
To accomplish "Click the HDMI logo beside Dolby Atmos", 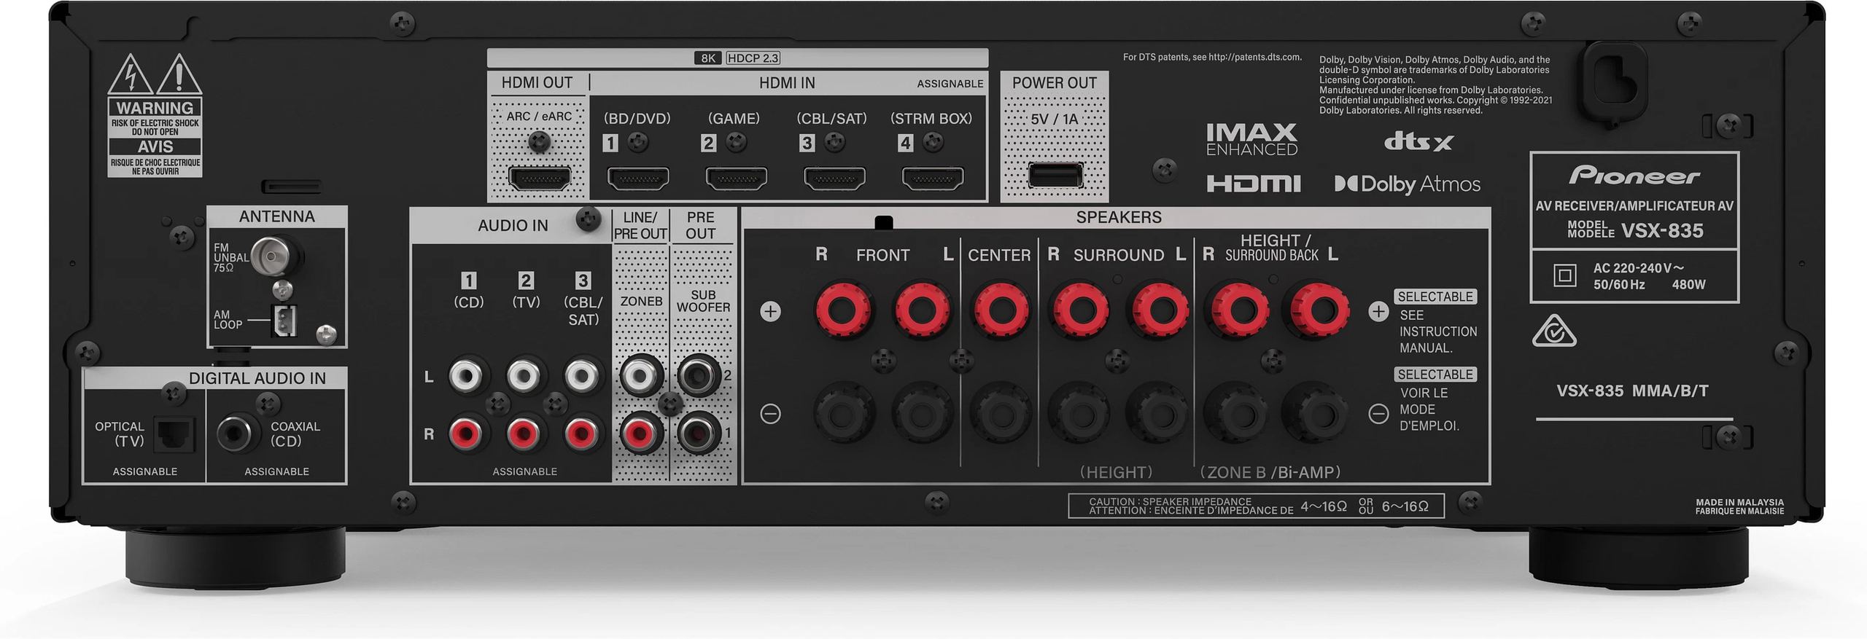I will (1253, 184).
